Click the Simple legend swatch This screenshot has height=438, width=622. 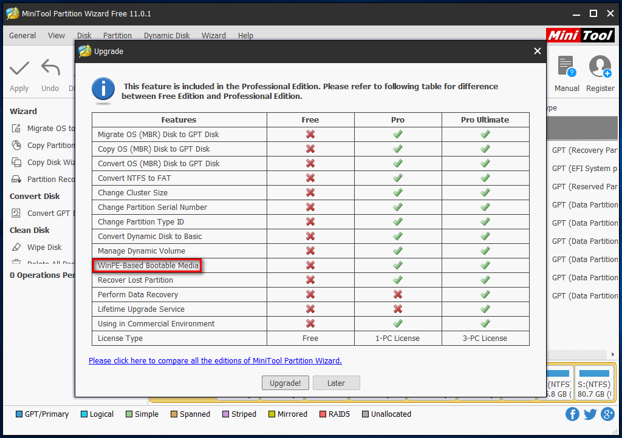(x=129, y=414)
